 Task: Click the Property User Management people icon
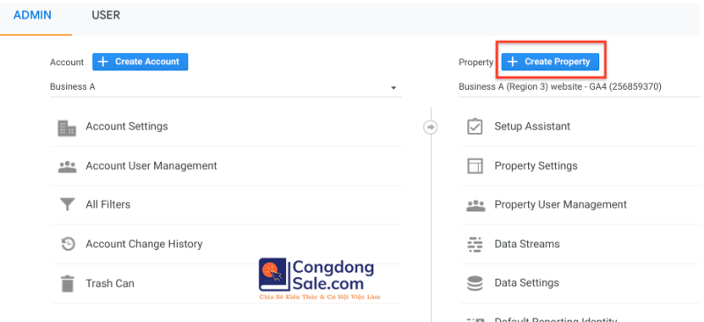click(475, 206)
